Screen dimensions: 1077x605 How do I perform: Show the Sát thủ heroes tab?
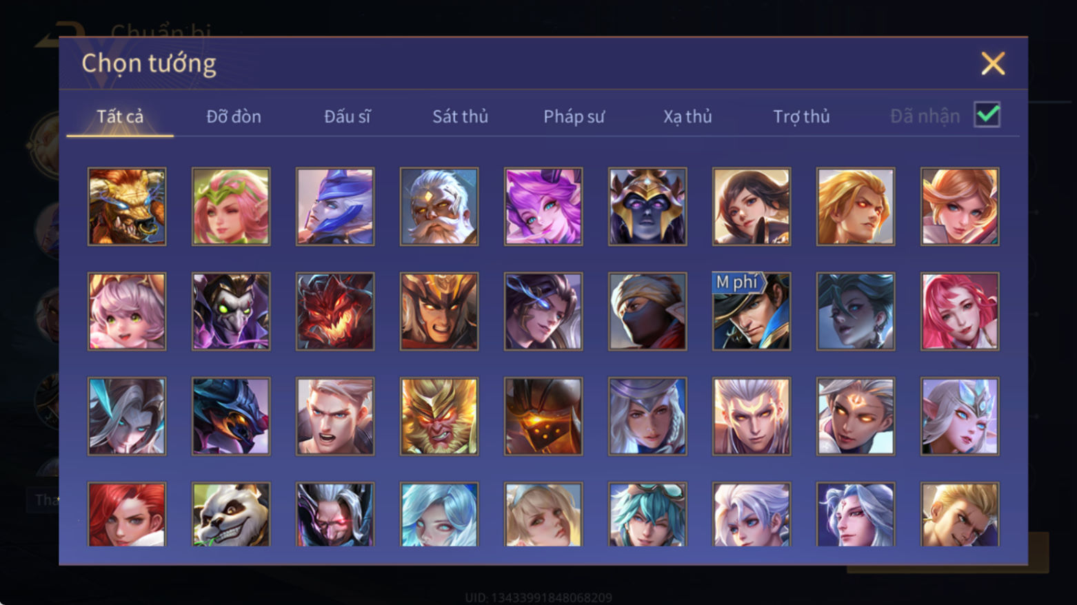point(461,116)
